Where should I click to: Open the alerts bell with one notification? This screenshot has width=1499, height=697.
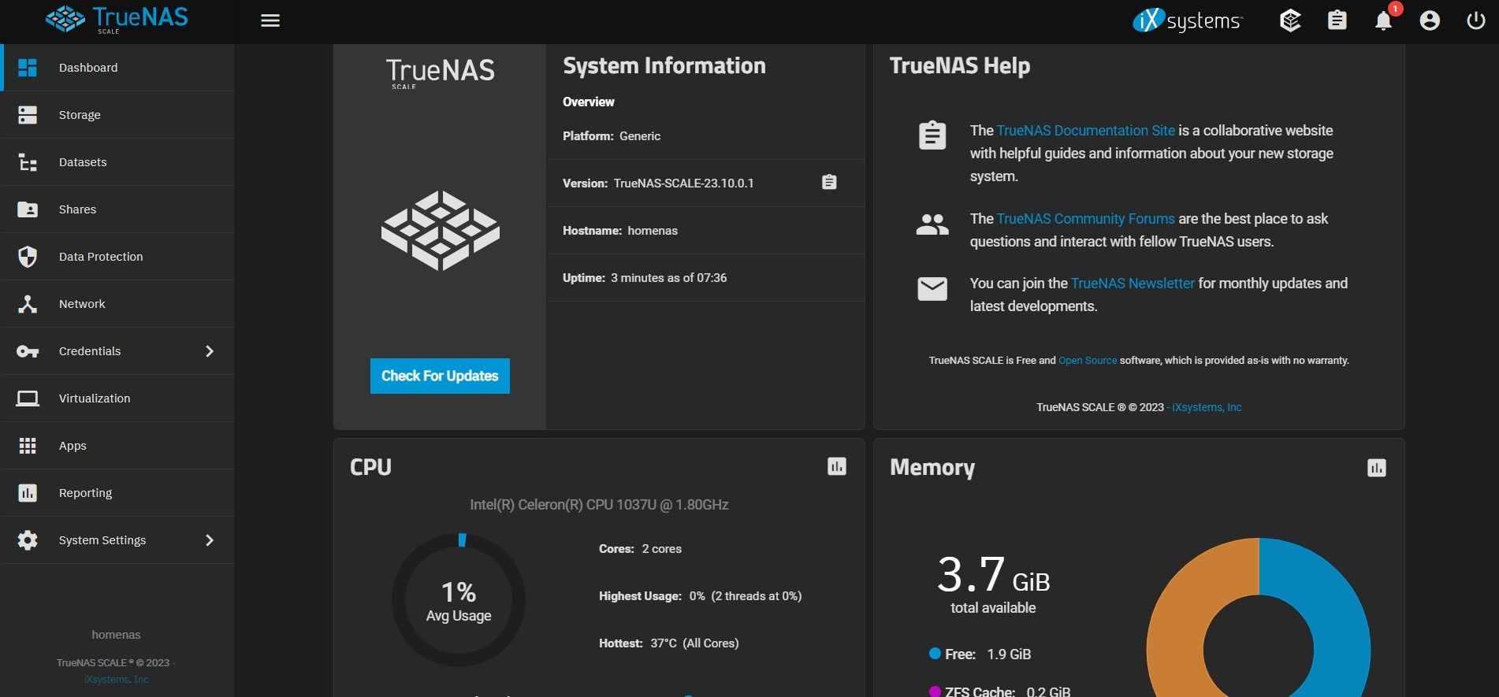(1384, 20)
